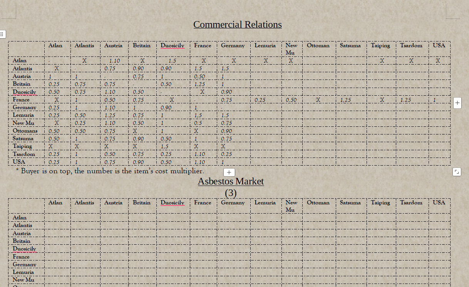Click the USA row label in the Commercial Relations table
The width and height of the screenshot is (469, 287).
coord(19,162)
